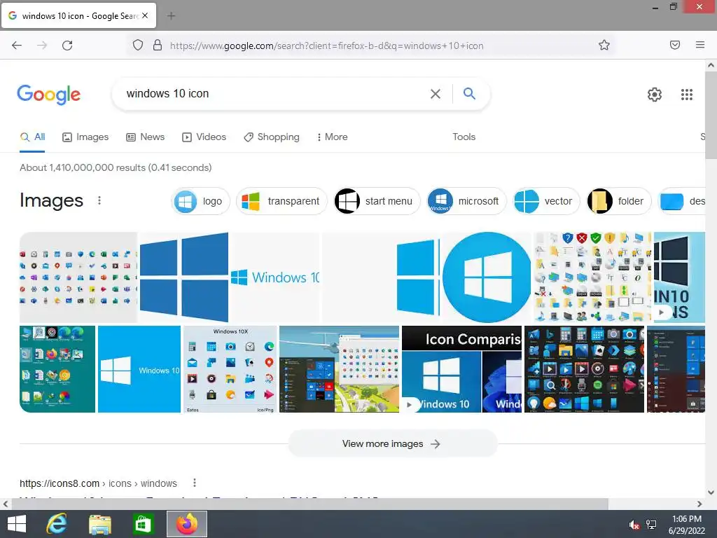Filter images by vector chip

[546, 201]
